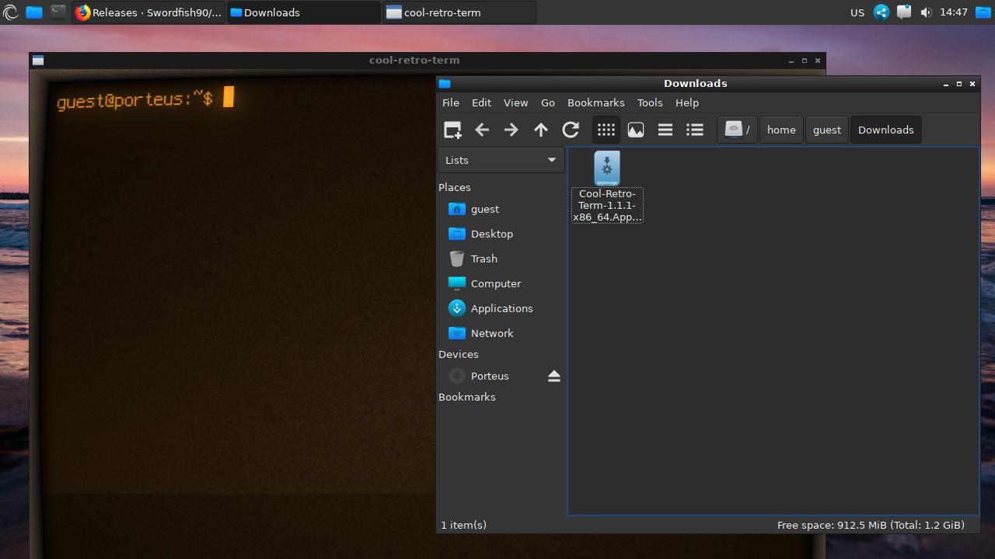Open the notifications tray icon

coord(904,12)
